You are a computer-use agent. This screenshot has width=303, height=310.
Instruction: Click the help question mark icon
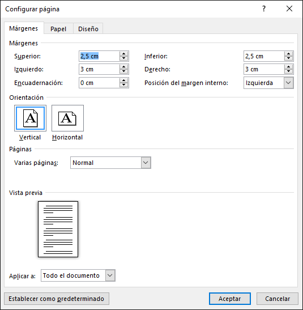(264, 9)
